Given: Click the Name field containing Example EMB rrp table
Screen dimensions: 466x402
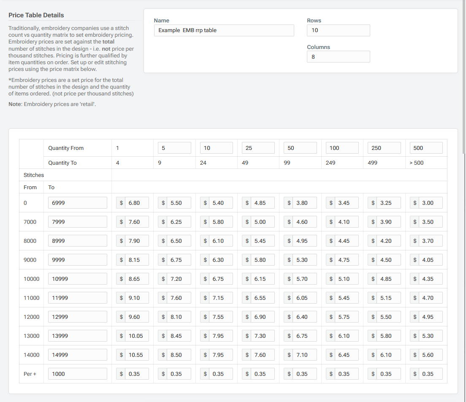Looking at the screenshot, I should 224,30.
